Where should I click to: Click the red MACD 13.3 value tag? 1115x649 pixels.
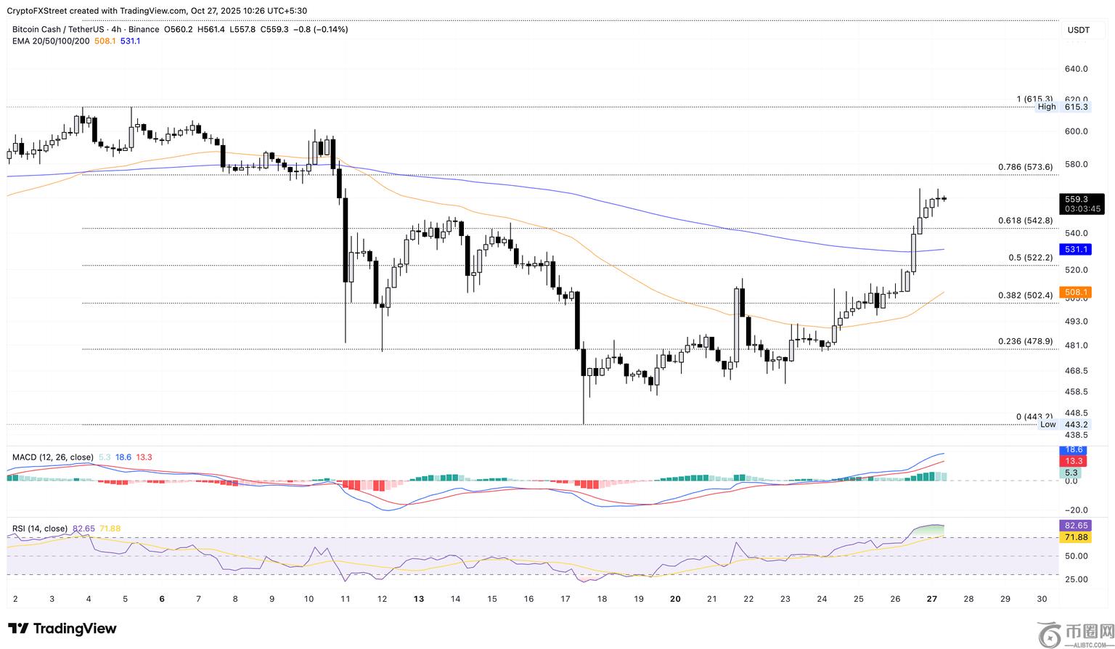(1074, 461)
